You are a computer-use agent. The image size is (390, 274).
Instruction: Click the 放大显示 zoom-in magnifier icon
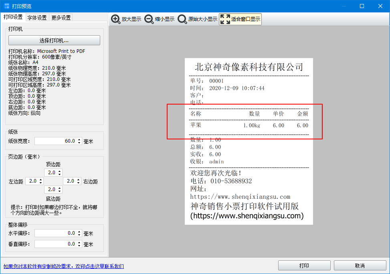coord(116,19)
